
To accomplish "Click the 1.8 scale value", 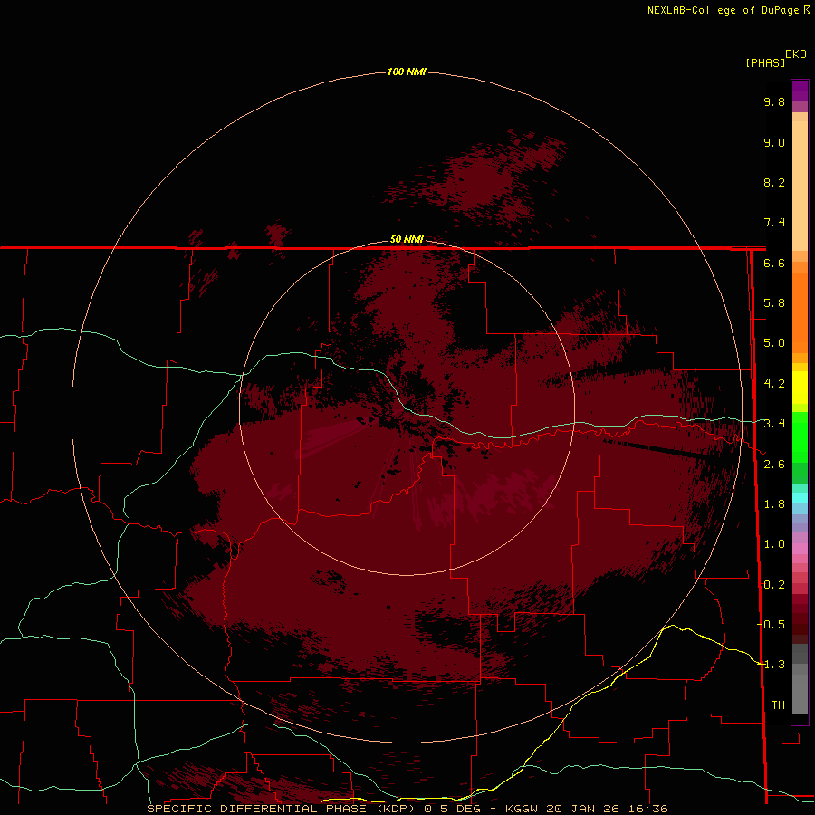I will (x=774, y=504).
